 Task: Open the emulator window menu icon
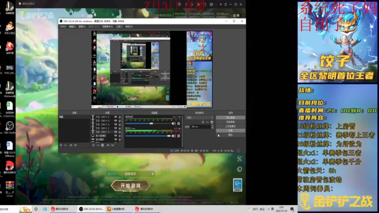tap(226, 4)
